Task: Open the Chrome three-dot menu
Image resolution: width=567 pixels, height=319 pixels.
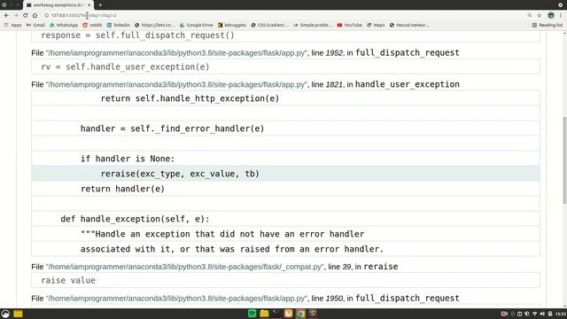Action: tap(561, 15)
